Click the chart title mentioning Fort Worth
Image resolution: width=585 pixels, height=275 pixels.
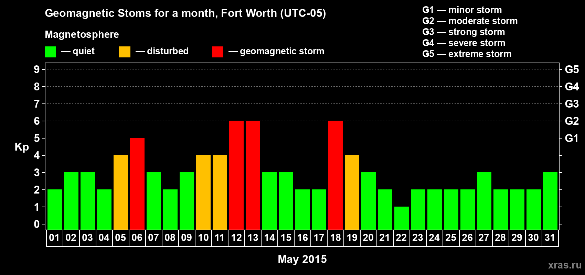coord(185,13)
